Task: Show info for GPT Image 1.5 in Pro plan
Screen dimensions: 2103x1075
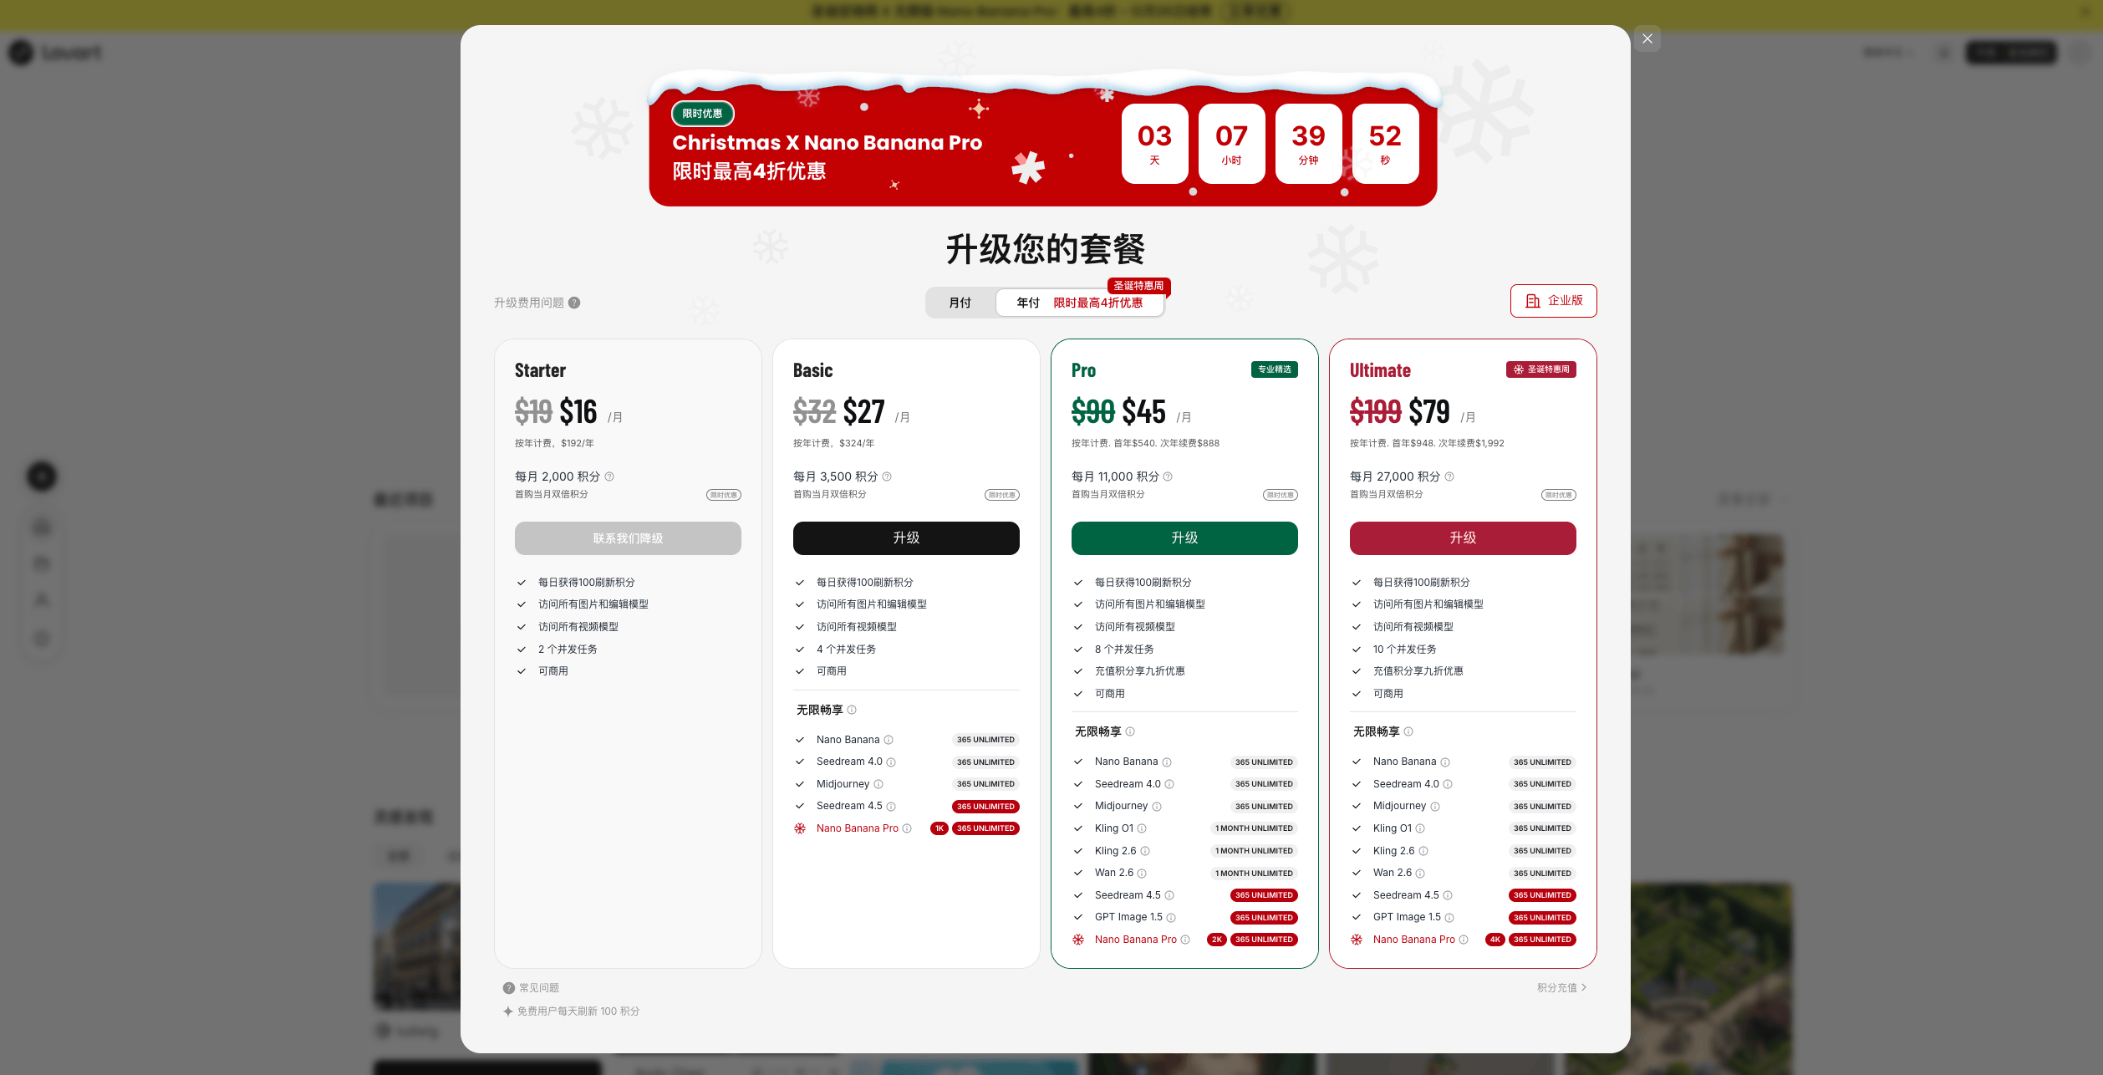Action: tap(1171, 918)
